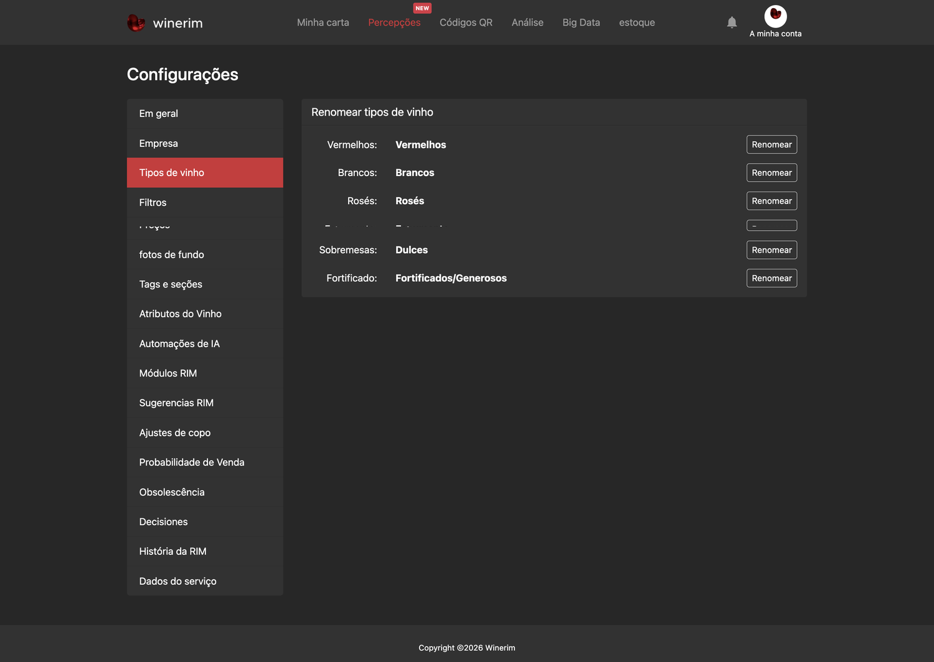Image resolution: width=934 pixels, height=662 pixels.
Task: Open the notifications bell
Action: (x=732, y=22)
